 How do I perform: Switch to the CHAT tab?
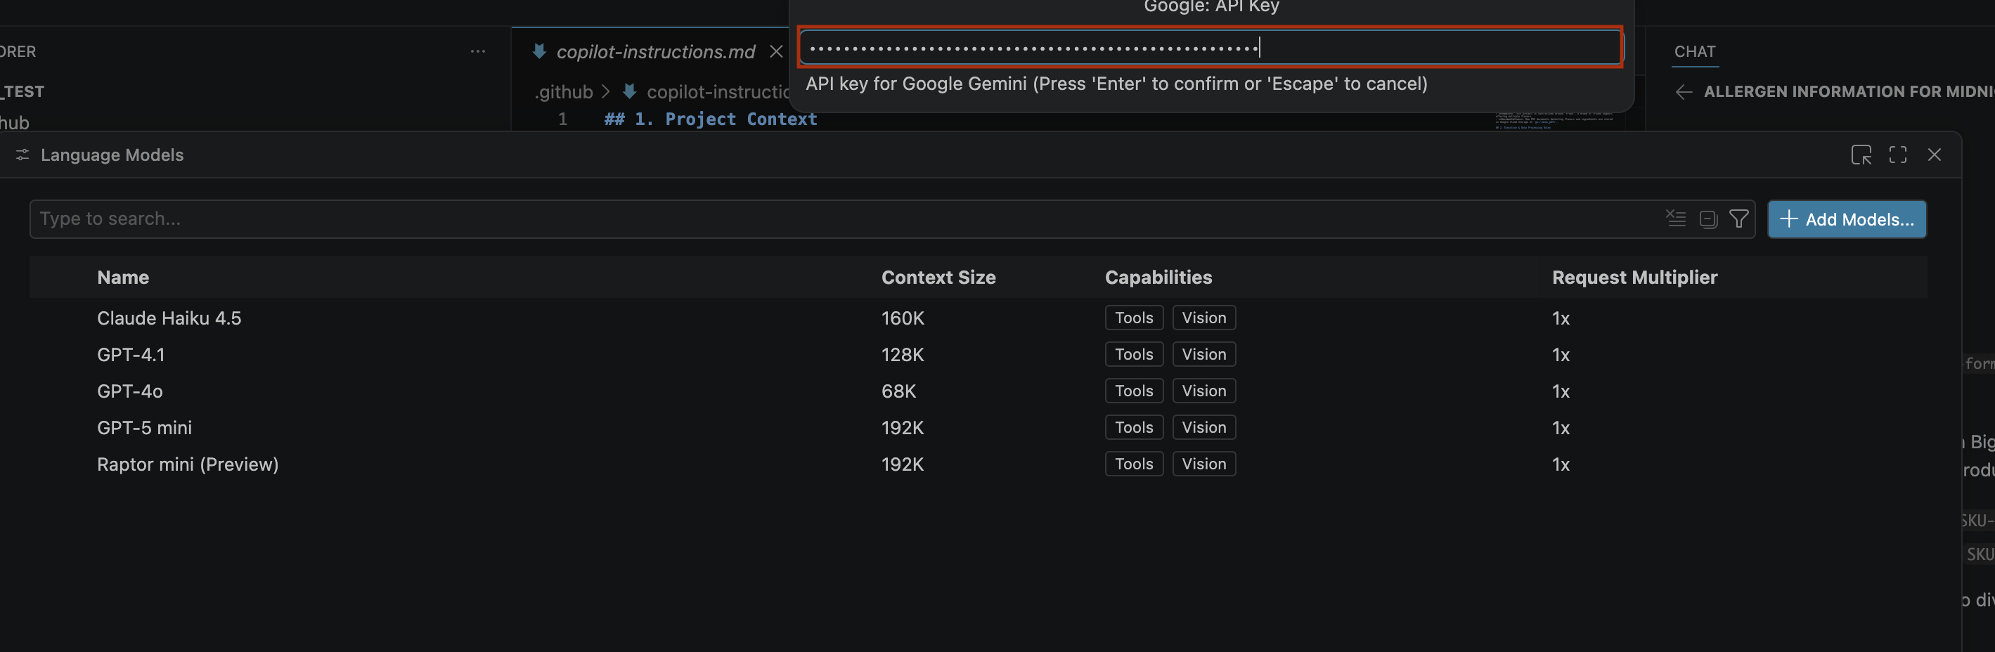[1695, 51]
